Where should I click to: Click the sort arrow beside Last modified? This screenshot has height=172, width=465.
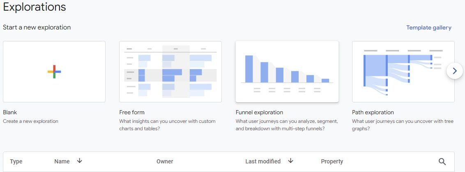tap(291, 161)
